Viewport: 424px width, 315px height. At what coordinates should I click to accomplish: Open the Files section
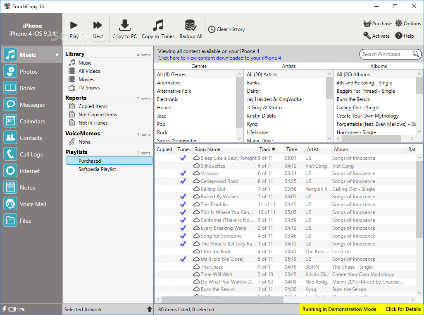tap(31, 221)
